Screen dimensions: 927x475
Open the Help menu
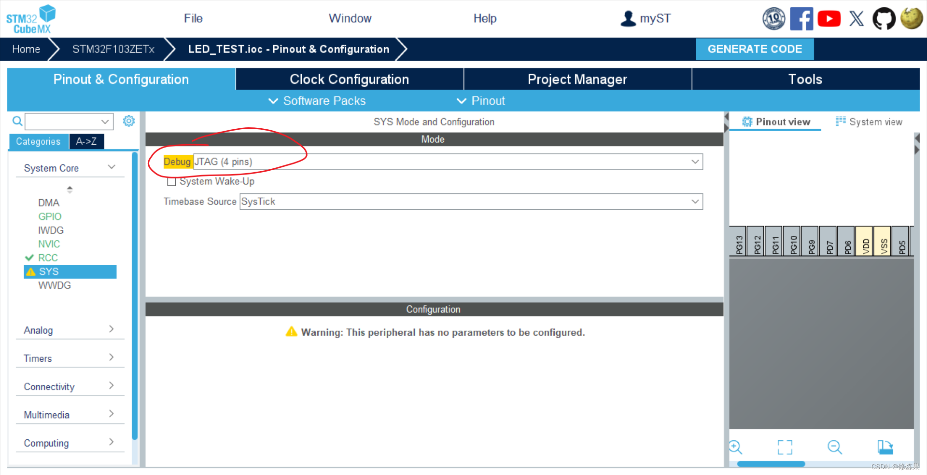(485, 18)
